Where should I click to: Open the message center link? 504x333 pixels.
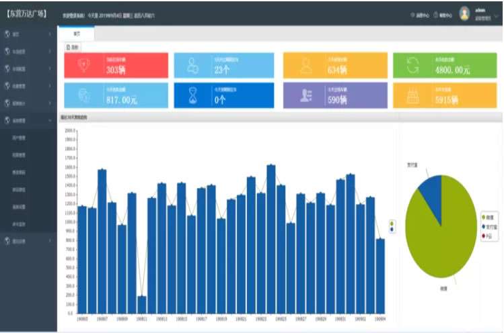click(420, 15)
